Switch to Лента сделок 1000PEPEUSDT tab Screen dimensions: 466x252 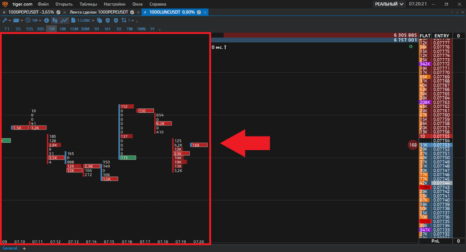tap(97, 12)
